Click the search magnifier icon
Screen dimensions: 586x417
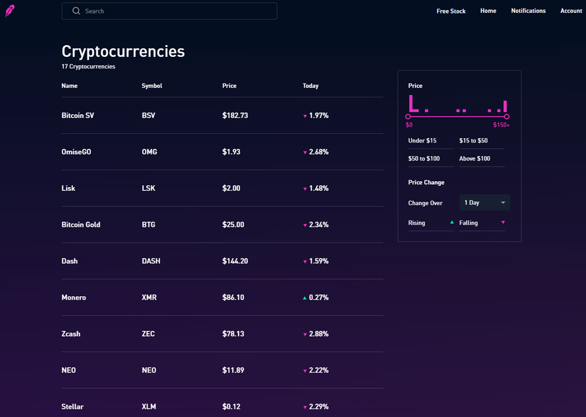pos(76,11)
